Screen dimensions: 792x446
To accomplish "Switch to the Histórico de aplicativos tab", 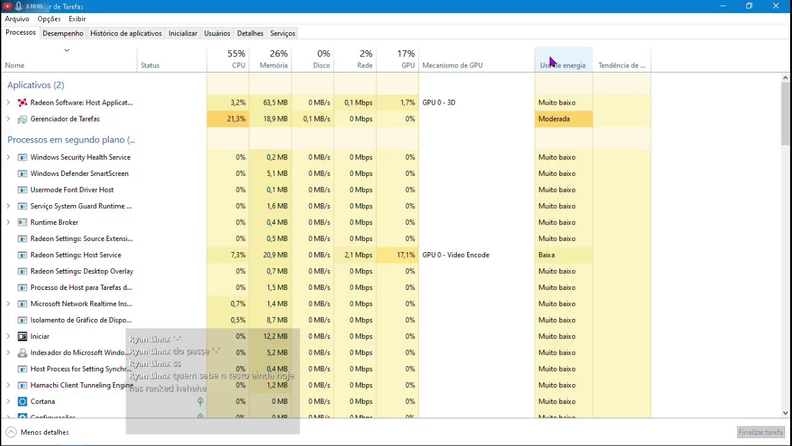I will tap(126, 33).
